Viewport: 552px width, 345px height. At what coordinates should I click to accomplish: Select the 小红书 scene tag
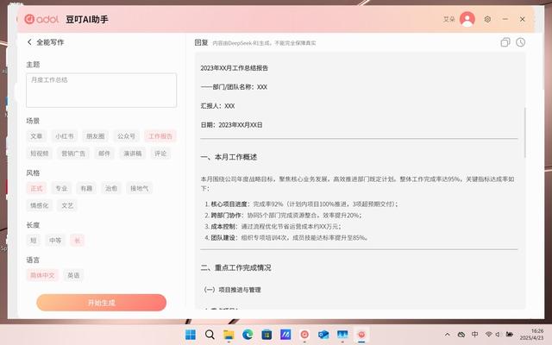tap(65, 136)
